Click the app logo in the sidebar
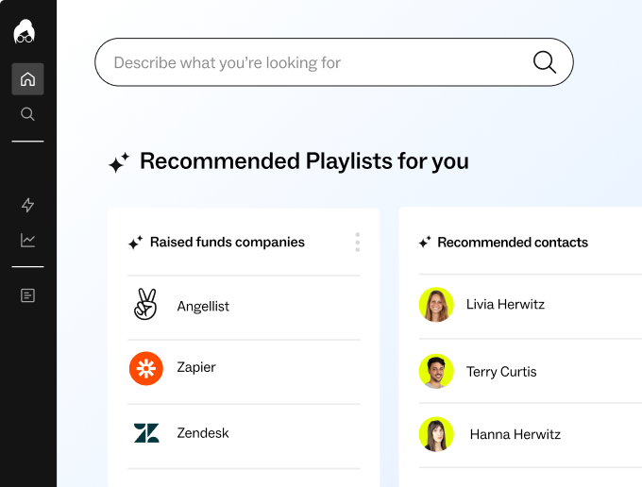The width and height of the screenshot is (642, 487). 25,32
